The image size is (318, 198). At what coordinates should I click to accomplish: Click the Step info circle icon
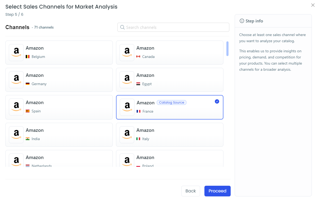click(242, 21)
